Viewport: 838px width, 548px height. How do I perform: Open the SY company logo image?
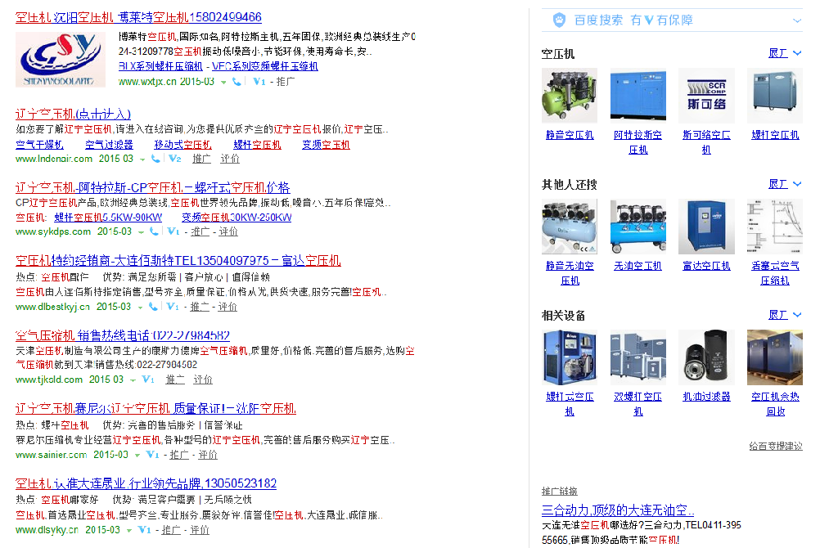[61, 60]
